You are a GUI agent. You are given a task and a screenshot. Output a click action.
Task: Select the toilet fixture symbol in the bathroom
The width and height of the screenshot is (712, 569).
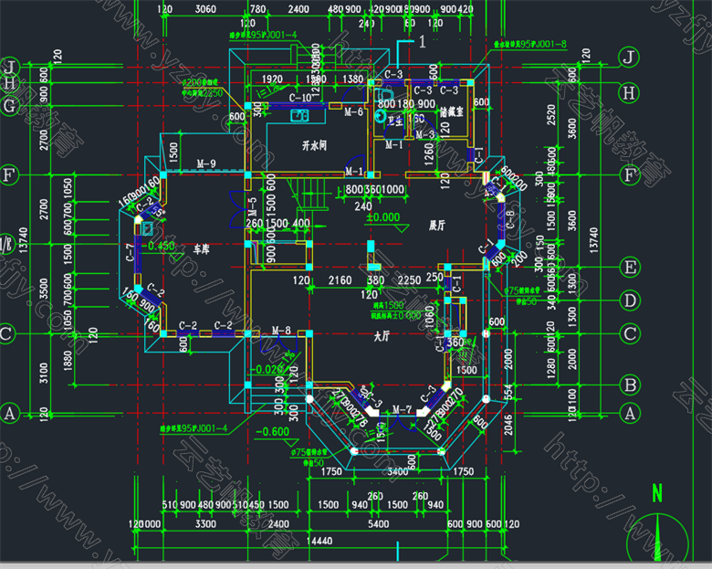pyautogui.click(x=385, y=95)
